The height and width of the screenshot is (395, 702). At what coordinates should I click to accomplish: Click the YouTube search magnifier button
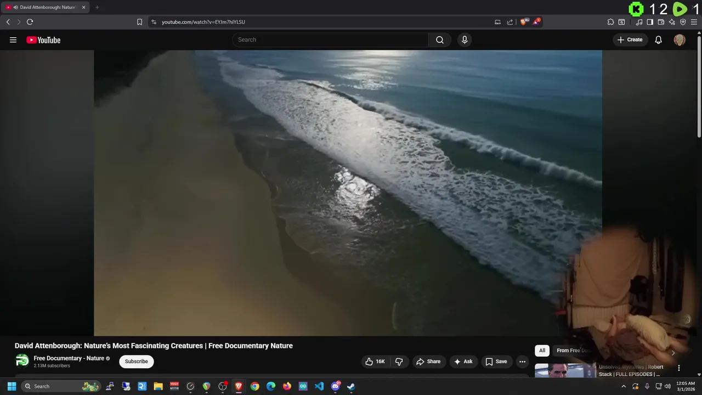(x=440, y=39)
